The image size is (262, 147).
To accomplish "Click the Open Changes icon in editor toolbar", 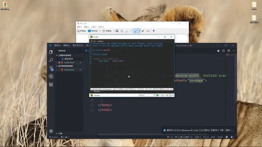I will [x=224, y=51].
